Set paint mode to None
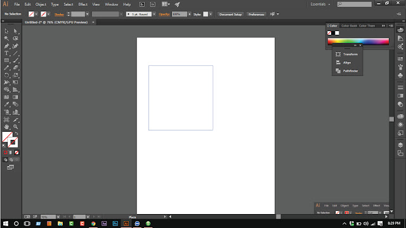The width and height of the screenshot is (406, 228). pyautogui.click(x=16, y=153)
